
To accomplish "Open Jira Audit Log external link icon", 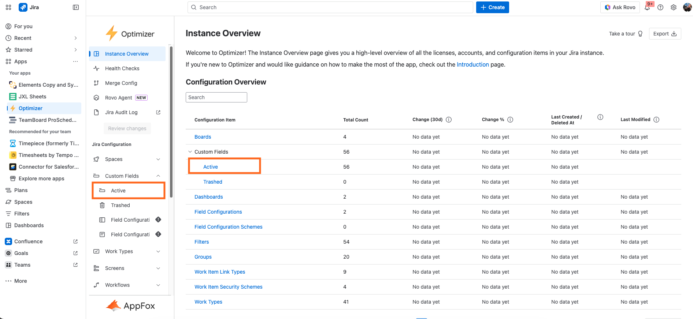I will pyautogui.click(x=158, y=112).
